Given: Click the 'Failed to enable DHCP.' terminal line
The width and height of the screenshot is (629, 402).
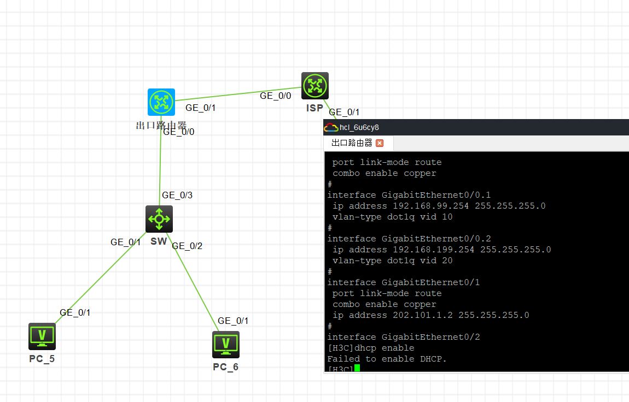Looking at the screenshot, I should click(387, 359).
